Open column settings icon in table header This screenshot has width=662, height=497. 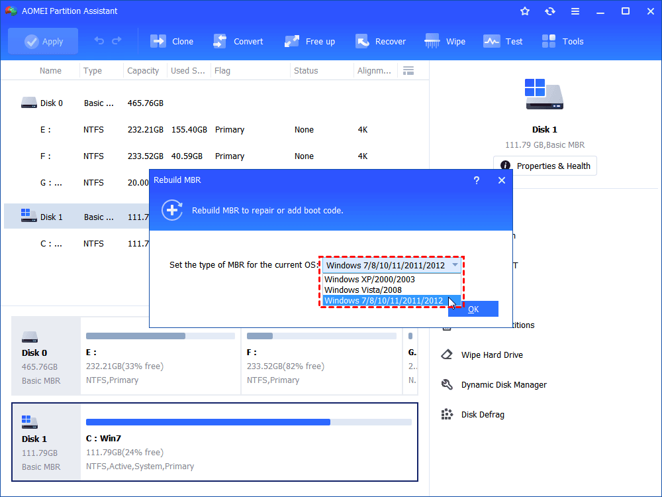(x=408, y=71)
